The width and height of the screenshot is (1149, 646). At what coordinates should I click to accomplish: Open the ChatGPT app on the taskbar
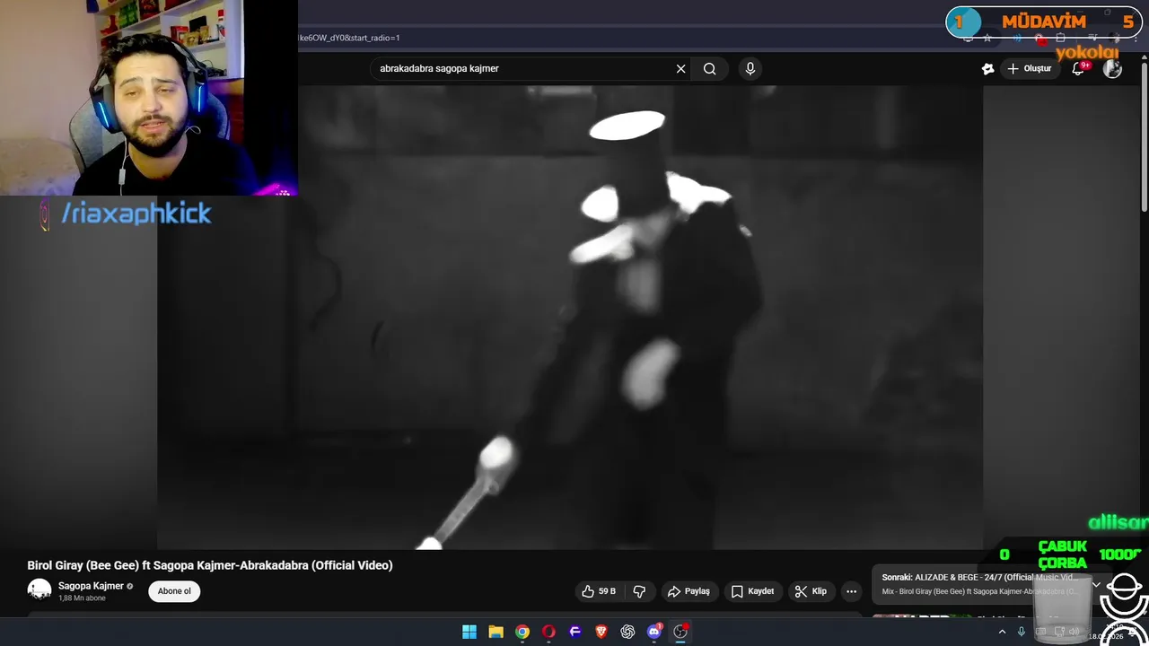point(627,632)
